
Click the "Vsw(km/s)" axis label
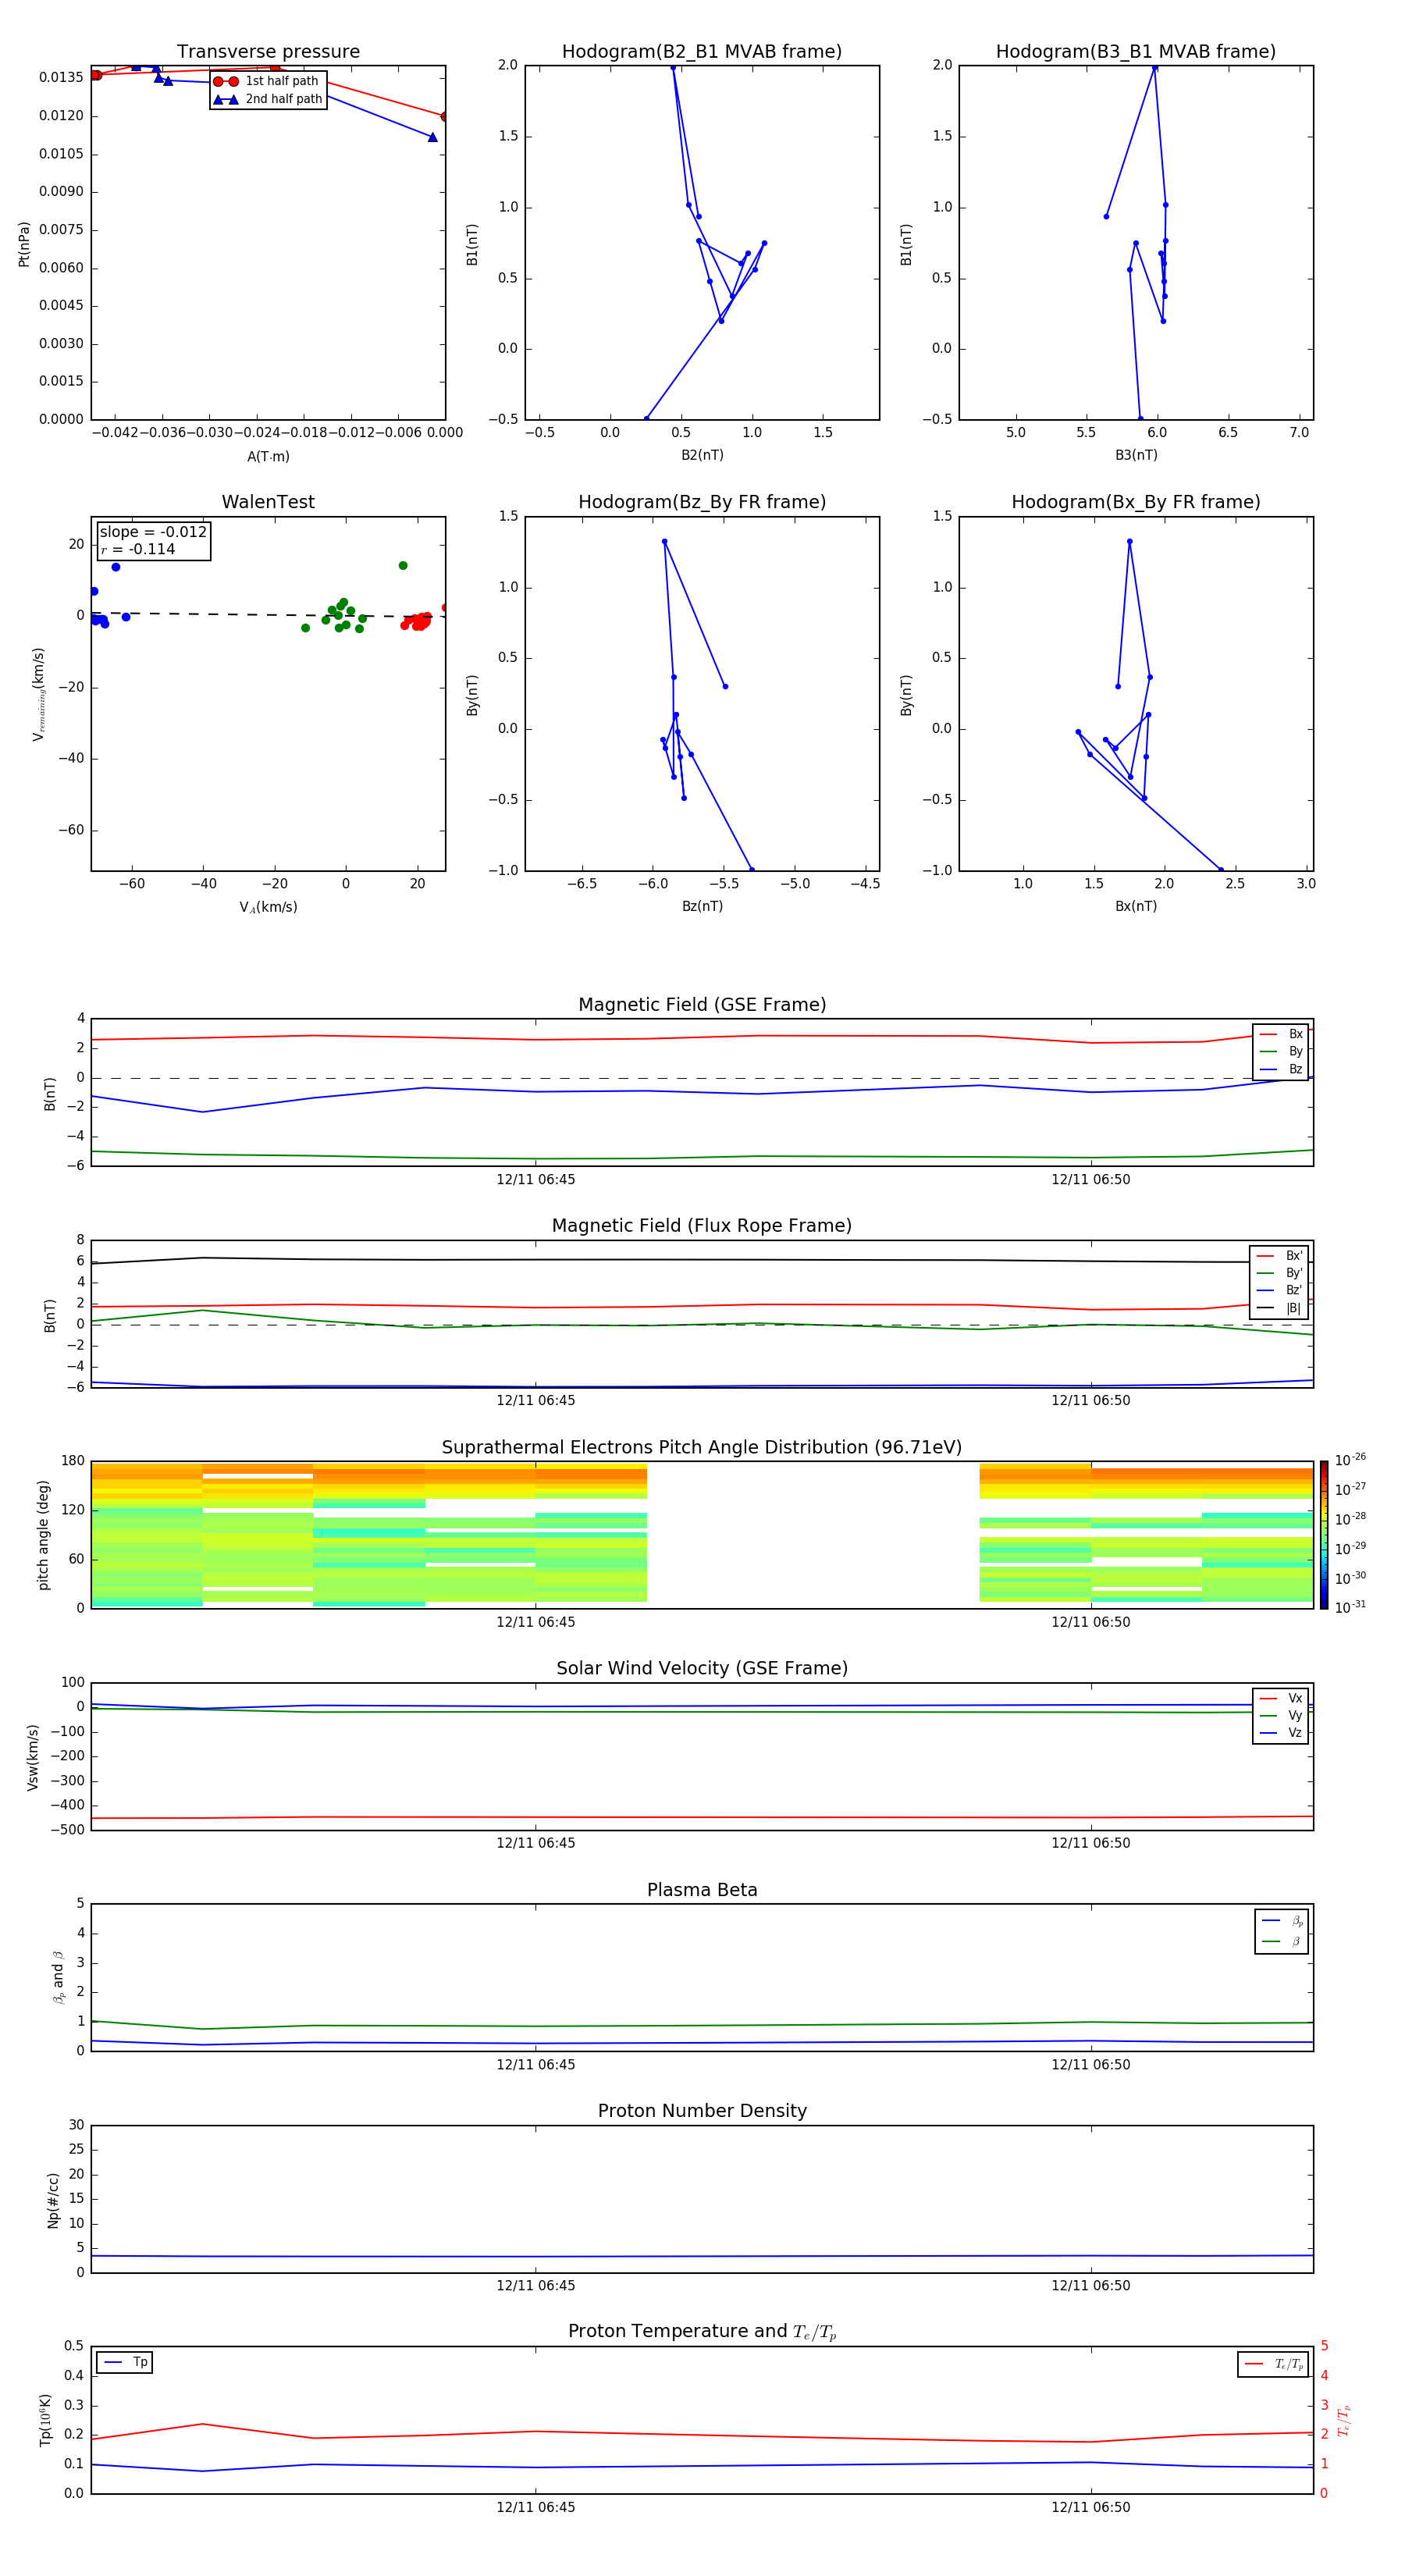click(x=33, y=1757)
